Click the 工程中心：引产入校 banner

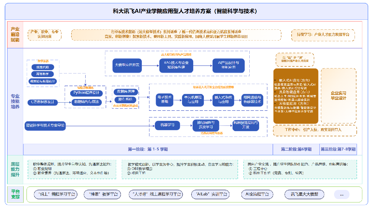315,130
